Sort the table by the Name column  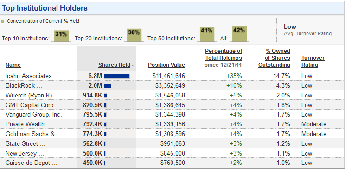pos(13,65)
